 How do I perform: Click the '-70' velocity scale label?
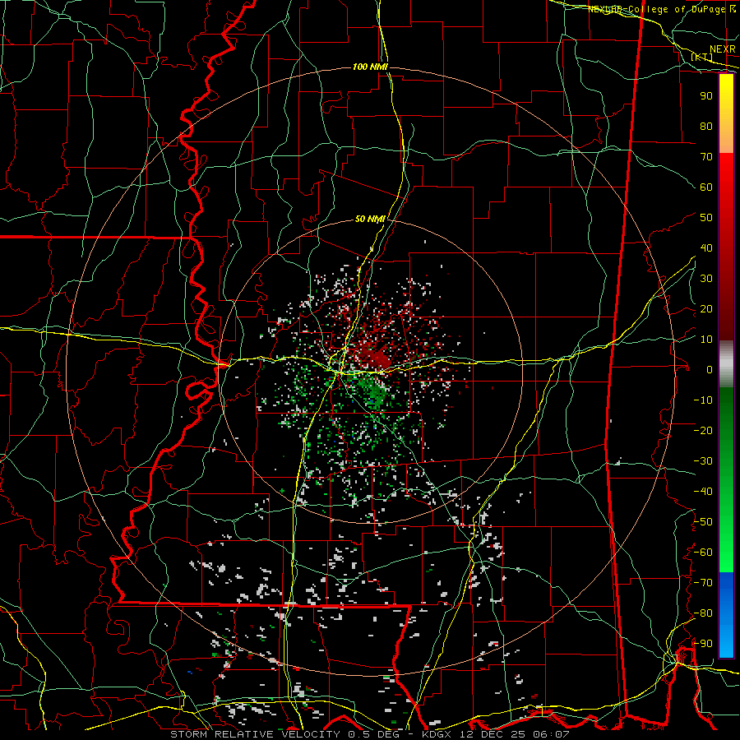point(703,583)
